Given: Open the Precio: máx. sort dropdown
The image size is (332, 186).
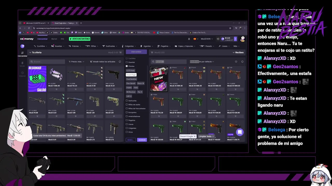Looking at the screenshot, I should tap(77, 62).
